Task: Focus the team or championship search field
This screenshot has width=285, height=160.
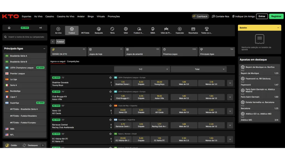Action: (25, 37)
